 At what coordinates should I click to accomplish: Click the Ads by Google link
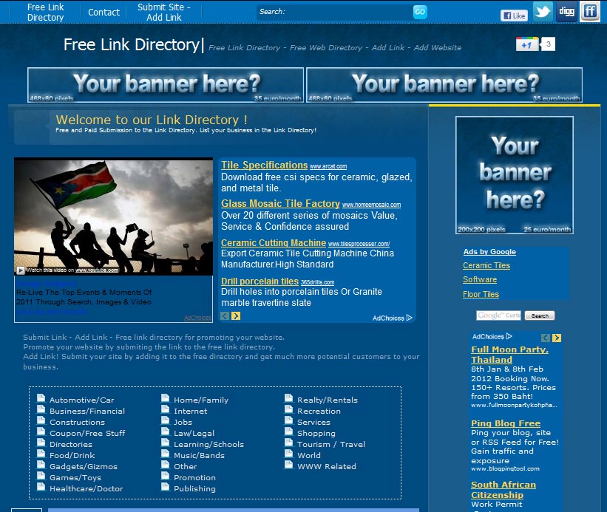489,252
